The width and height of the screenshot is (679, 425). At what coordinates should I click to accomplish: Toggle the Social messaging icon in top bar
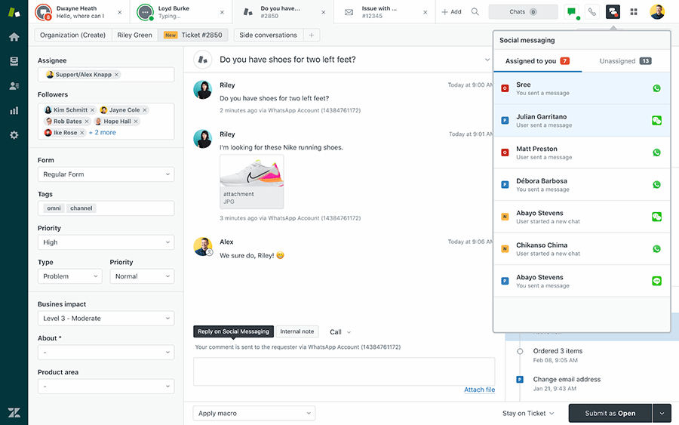(613, 11)
